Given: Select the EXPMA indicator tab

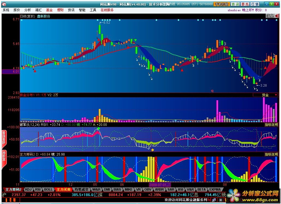Looking at the screenshot, I should 215,190.
